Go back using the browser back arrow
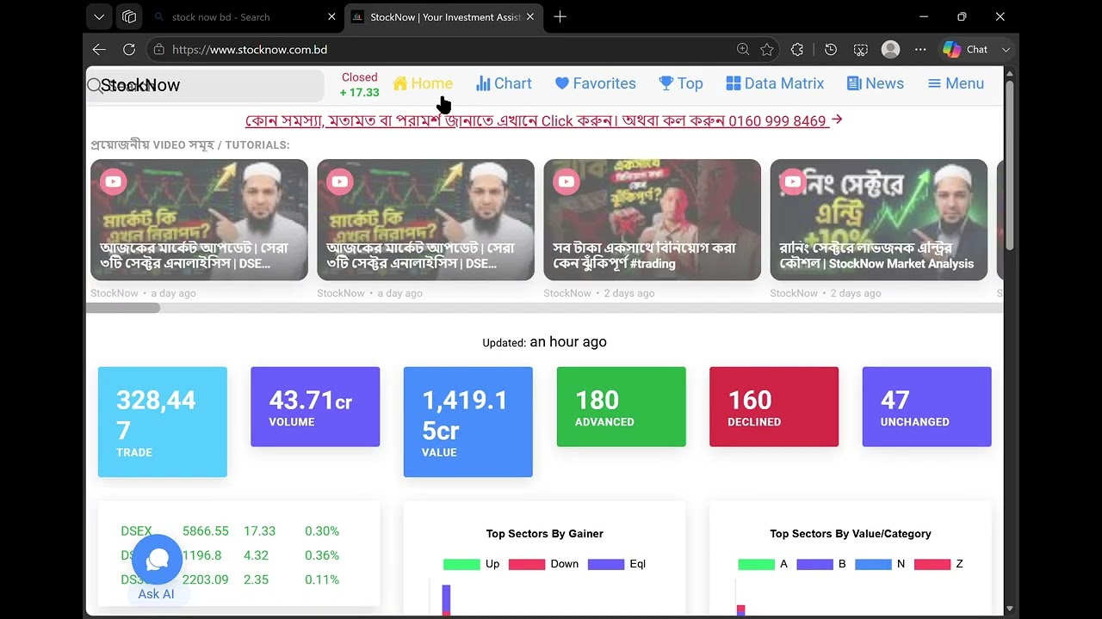This screenshot has height=619, width=1102. (99, 50)
